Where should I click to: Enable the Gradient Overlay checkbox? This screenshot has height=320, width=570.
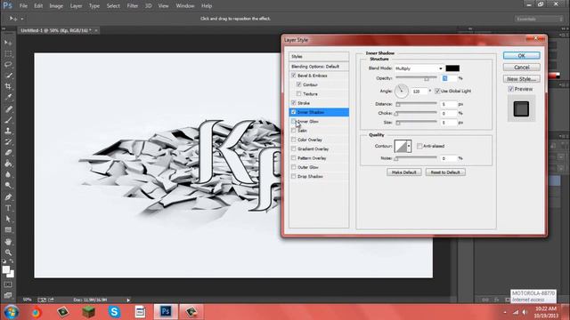tap(294, 148)
